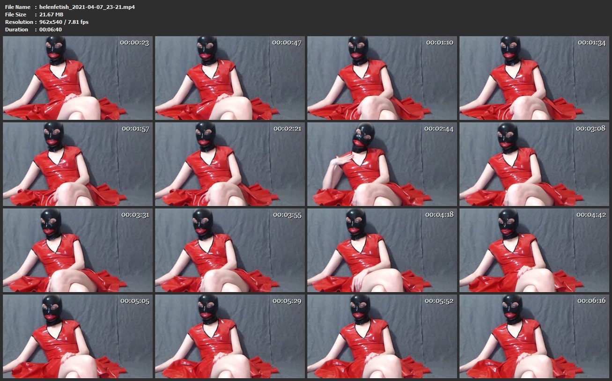
Task: Open the frame stamped 00:02:21
Action: coord(230,164)
